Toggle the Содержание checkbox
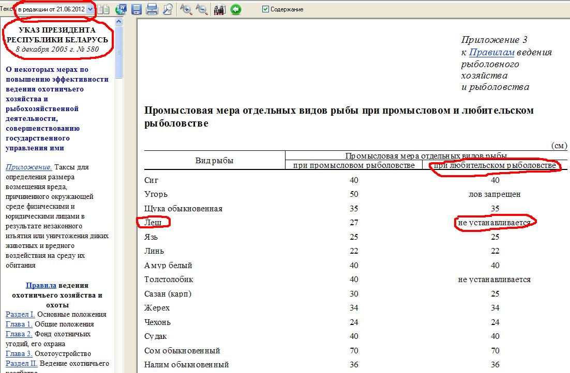Image resolution: width=570 pixels, height=373 pixels. click(266, 9)
